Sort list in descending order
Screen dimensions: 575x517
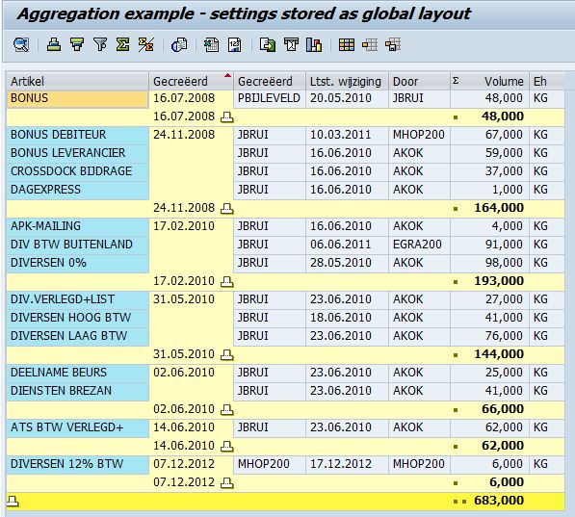tap(77, 44)
